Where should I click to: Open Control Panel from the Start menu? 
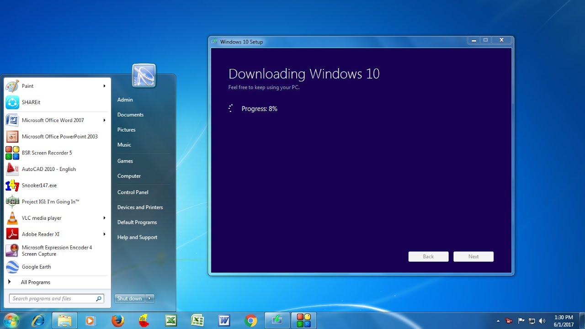133,192
